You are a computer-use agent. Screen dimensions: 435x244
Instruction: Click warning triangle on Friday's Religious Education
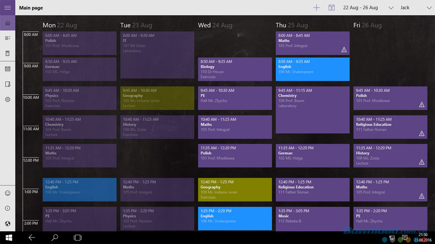pos(421,133)
